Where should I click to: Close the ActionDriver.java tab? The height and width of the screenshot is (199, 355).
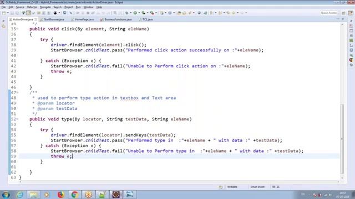pos(35,20)
